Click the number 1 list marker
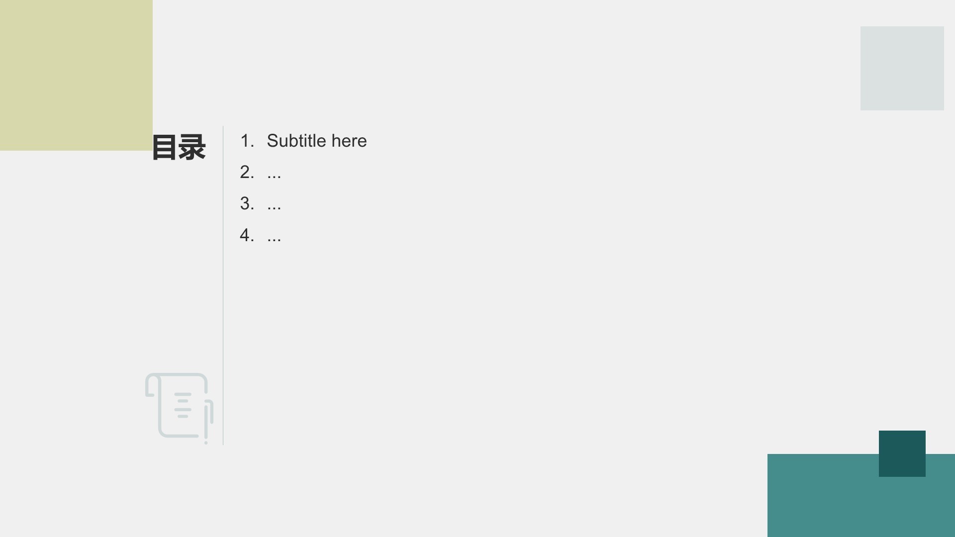 (247, 141)
